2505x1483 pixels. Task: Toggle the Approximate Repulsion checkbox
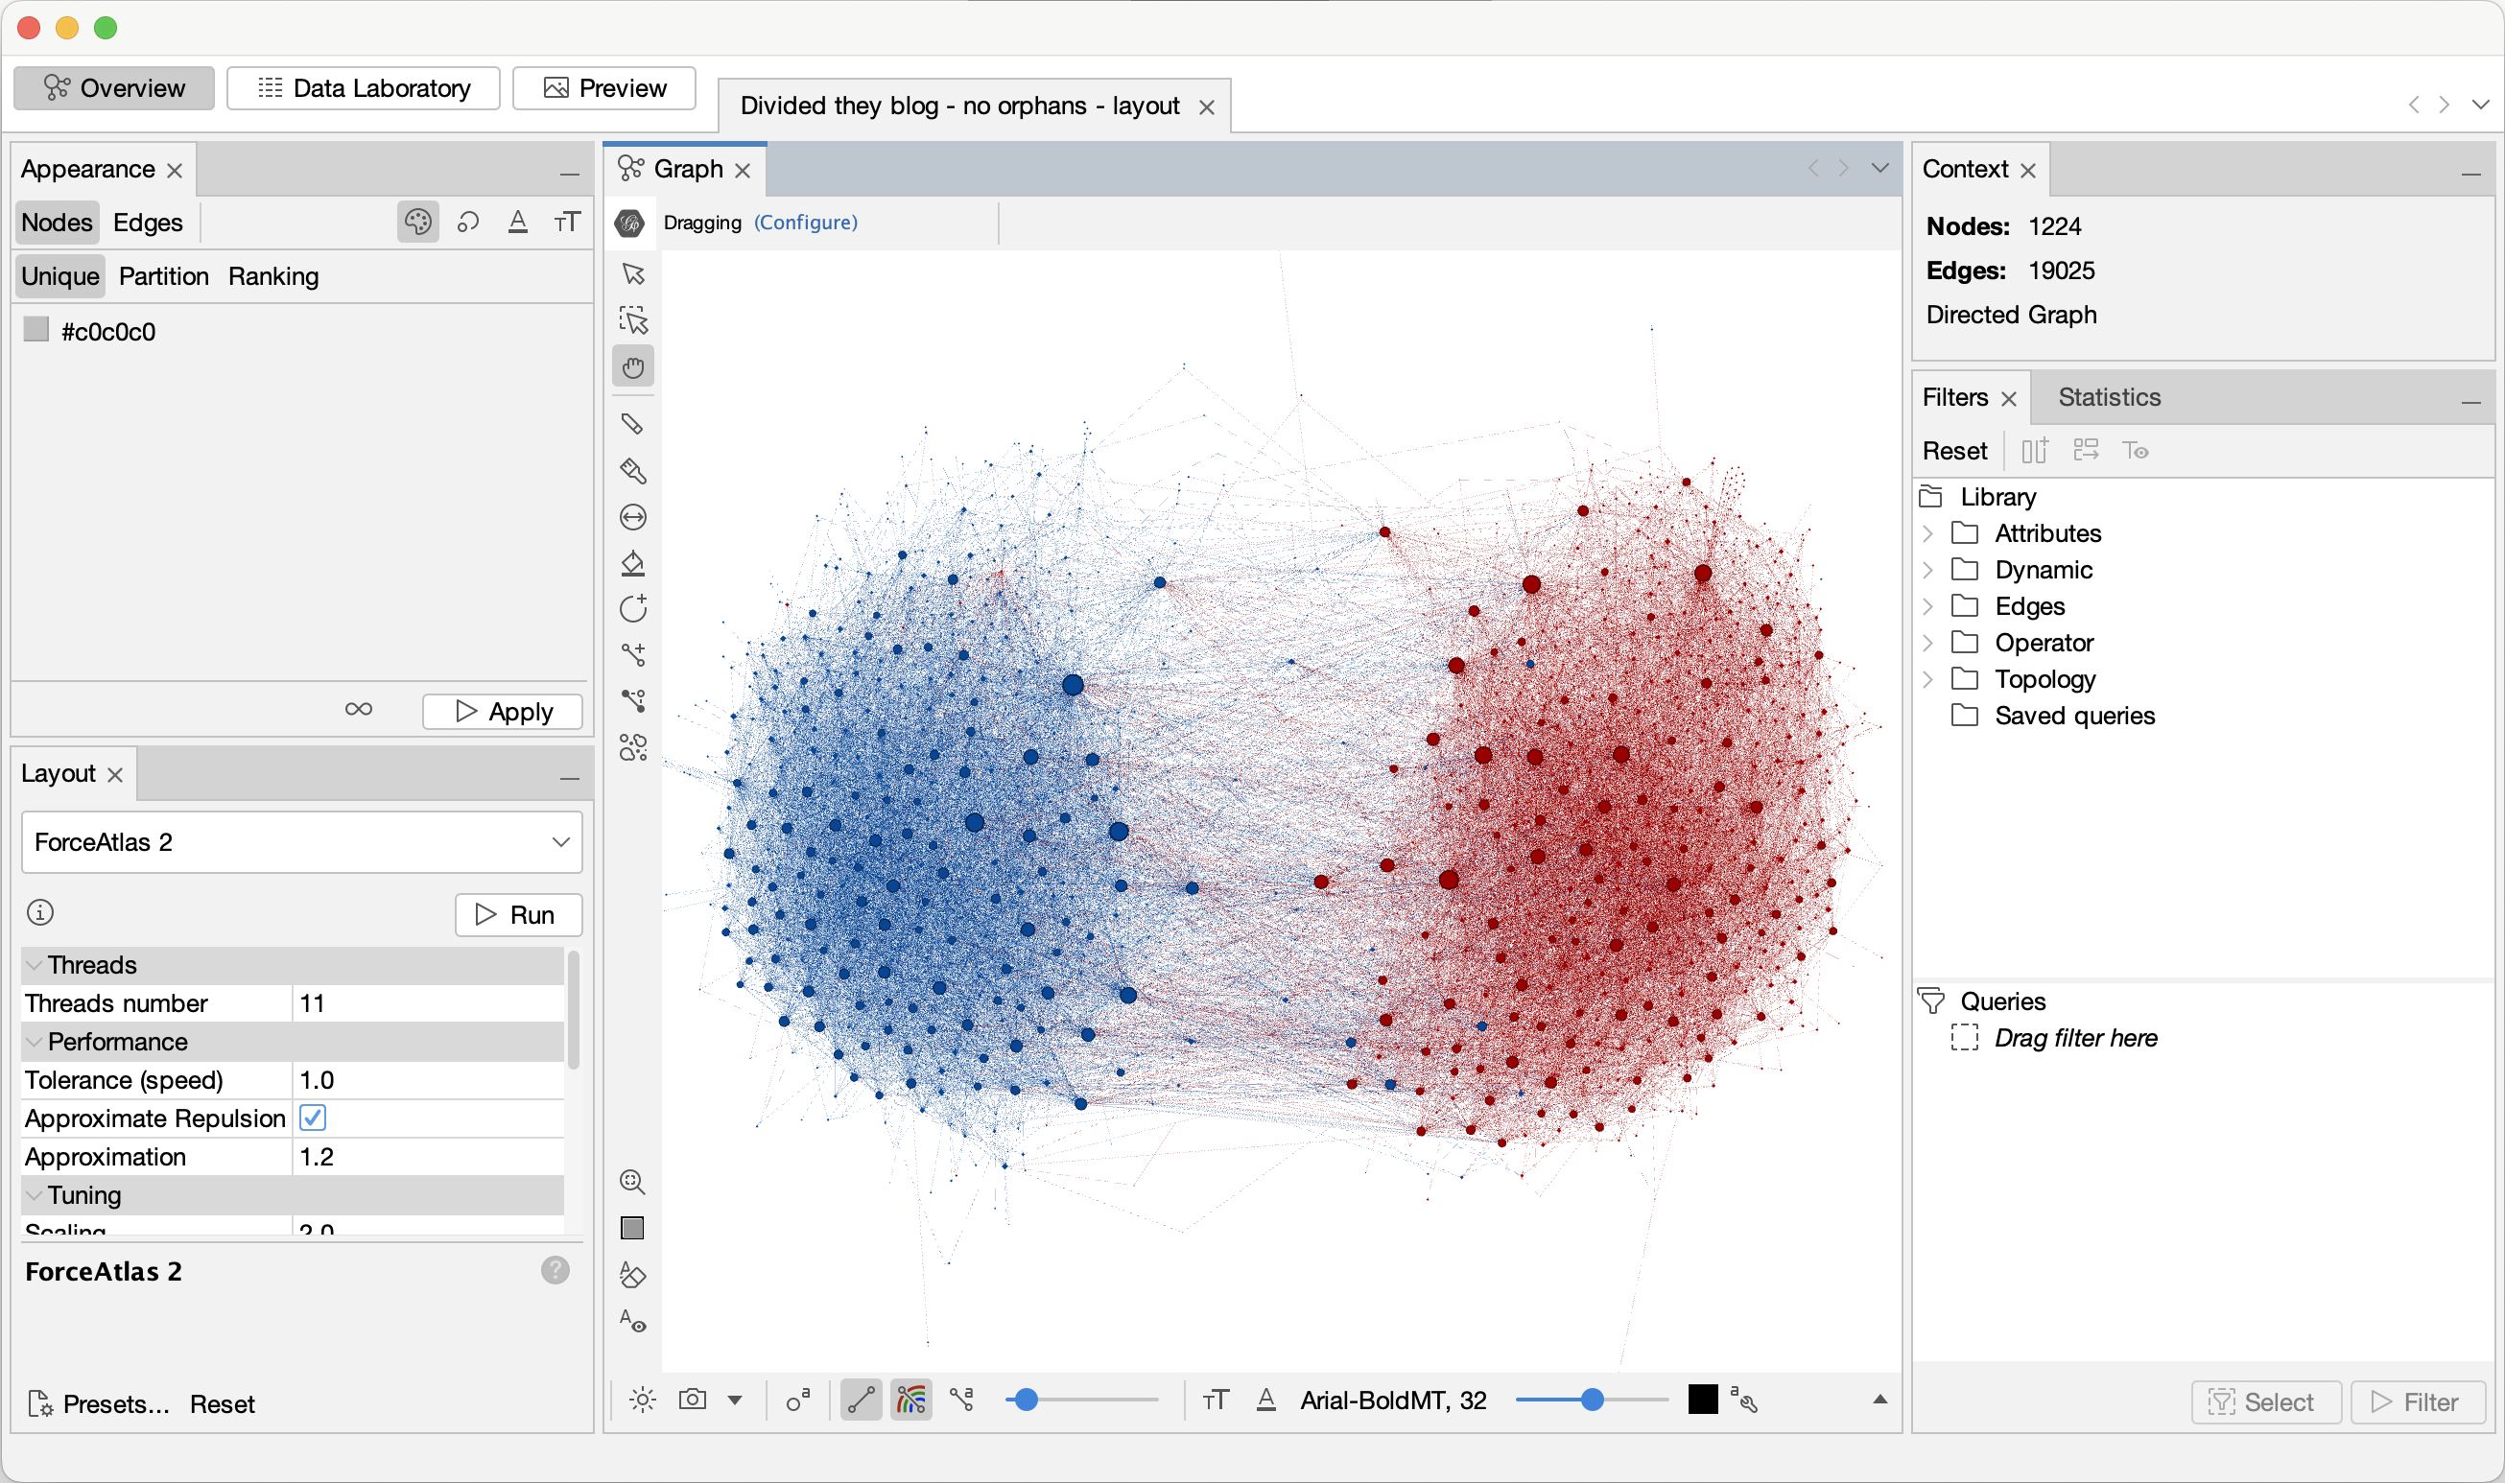[x=313, y=1118]
